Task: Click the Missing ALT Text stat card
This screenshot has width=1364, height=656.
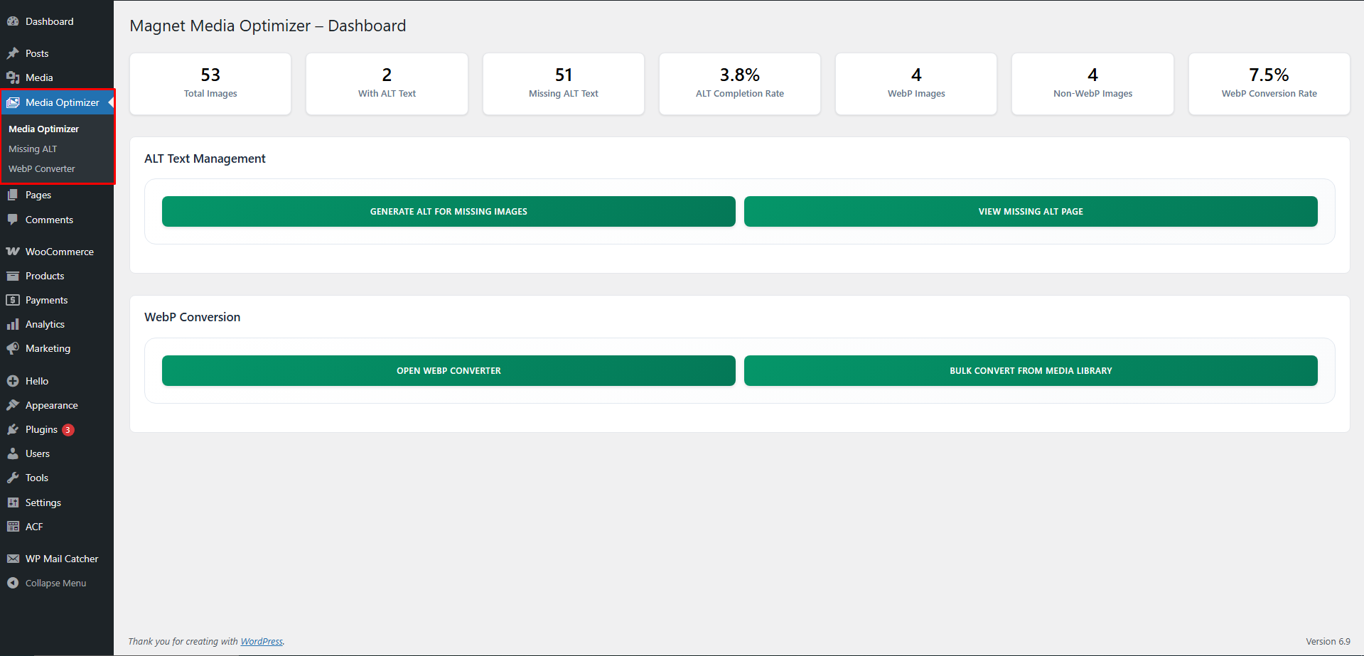Action: pos(564,84)
